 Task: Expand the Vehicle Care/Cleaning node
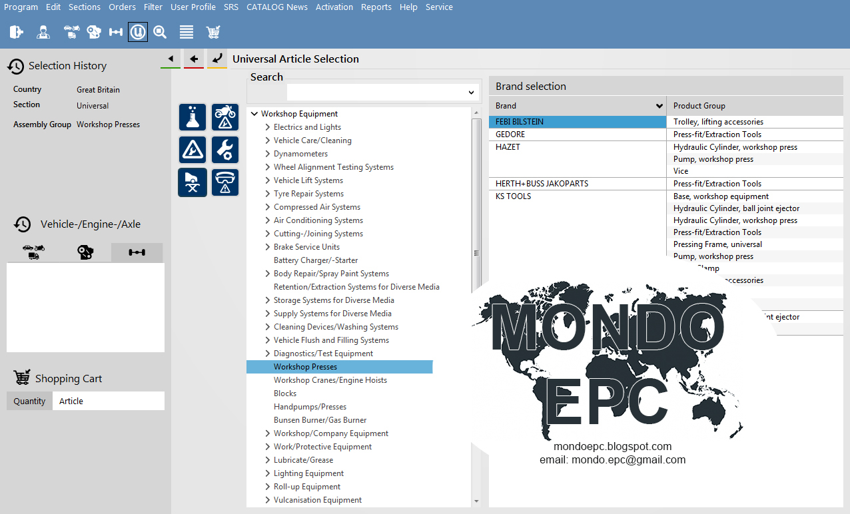(x=267, y=140)
